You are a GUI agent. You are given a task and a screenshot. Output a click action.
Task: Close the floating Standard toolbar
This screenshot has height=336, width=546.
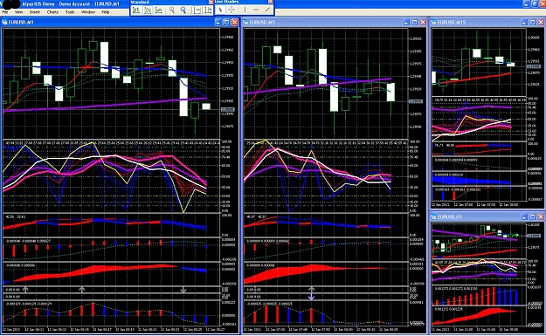211,2
